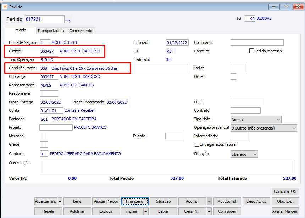The width and height of the screenshot is (305, 218).
Task: Click the Conta field 01.01.01
Action: [51, 111]
